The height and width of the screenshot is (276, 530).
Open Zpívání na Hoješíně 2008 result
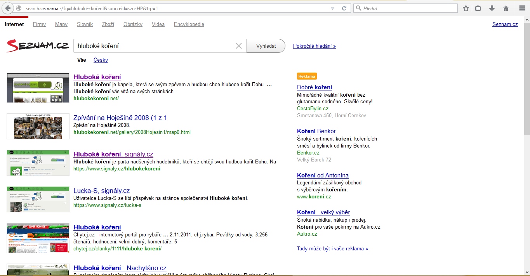120,118
